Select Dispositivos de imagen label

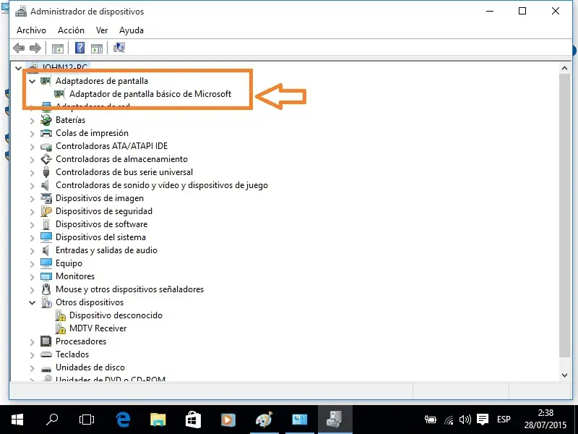(100, 198)
